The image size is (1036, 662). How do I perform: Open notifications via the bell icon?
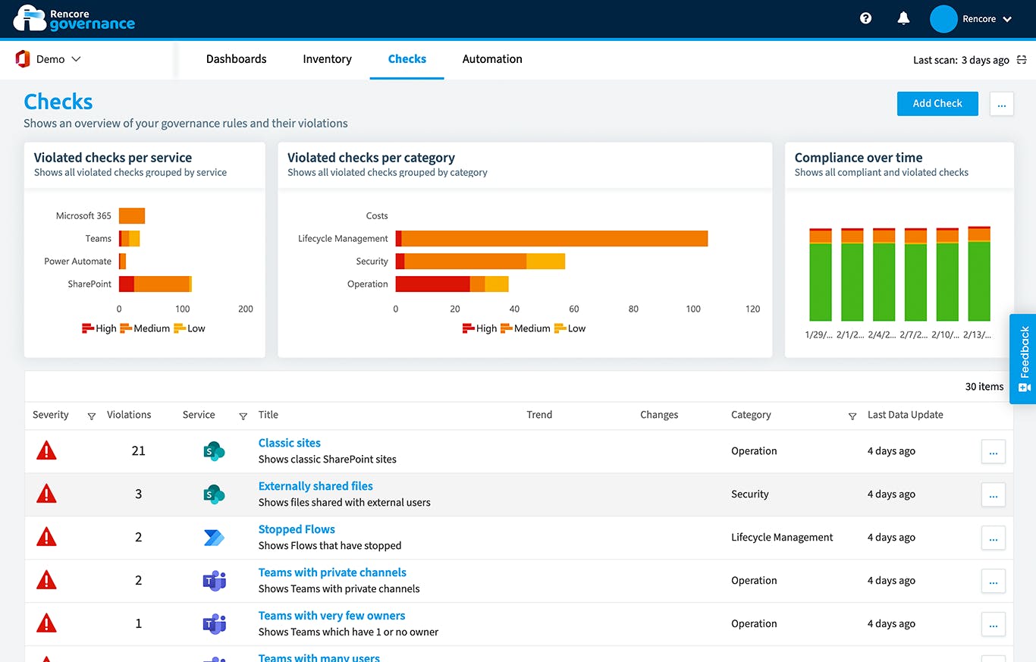903,17
